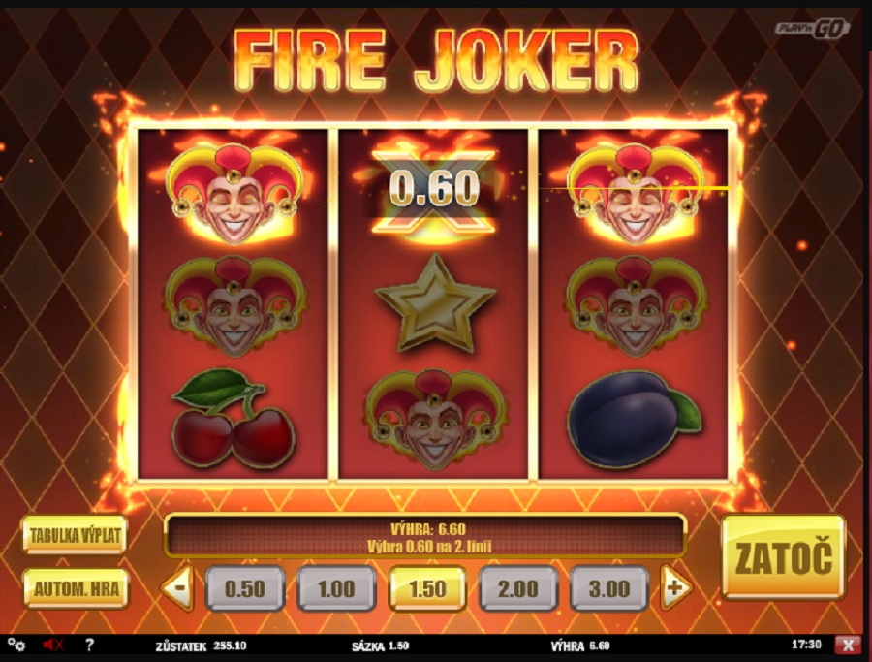This screenshot has height=662, width=872.
Task: Spin the reels with ZATOČ
Action: pos(783,557)
